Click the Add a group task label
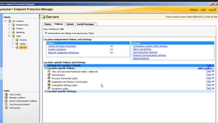 15,108
